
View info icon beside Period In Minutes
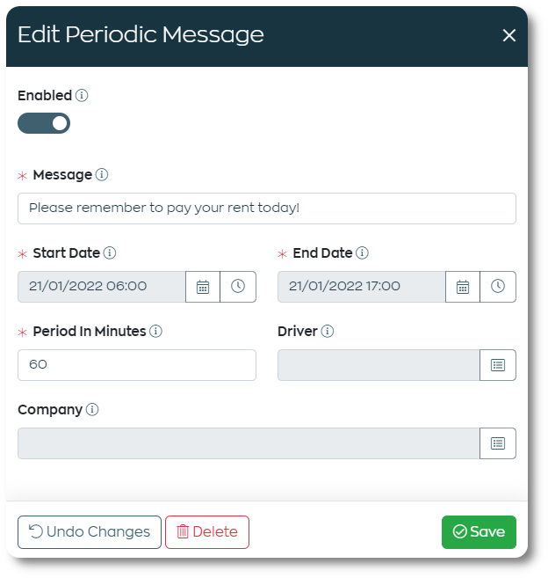point(155,331)
